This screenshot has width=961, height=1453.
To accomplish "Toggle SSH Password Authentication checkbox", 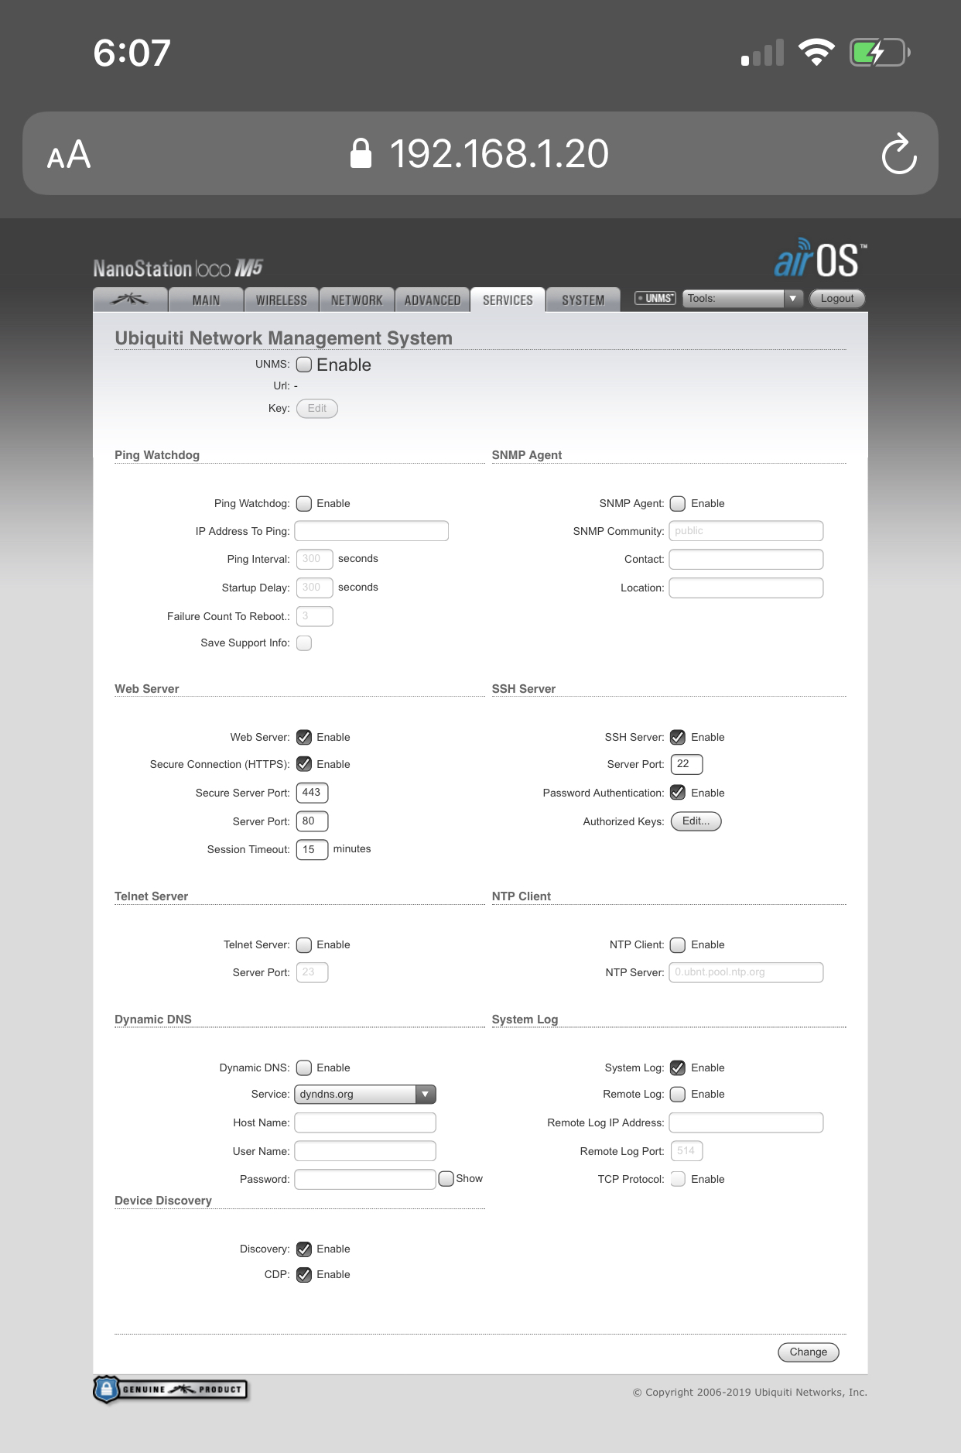I will [678, 793].
